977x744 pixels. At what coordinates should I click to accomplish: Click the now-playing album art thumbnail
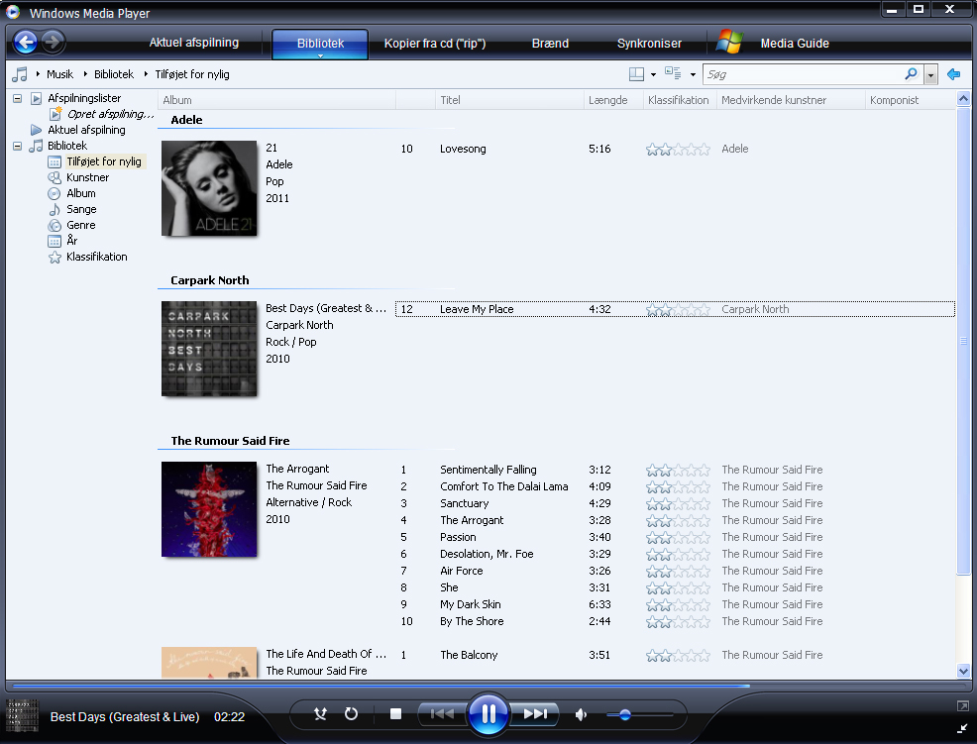click(x=23, y=716)
